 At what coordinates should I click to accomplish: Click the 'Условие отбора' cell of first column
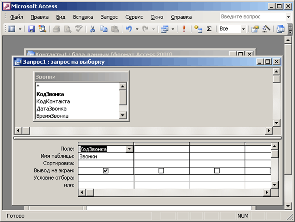[x=106, y=178]
